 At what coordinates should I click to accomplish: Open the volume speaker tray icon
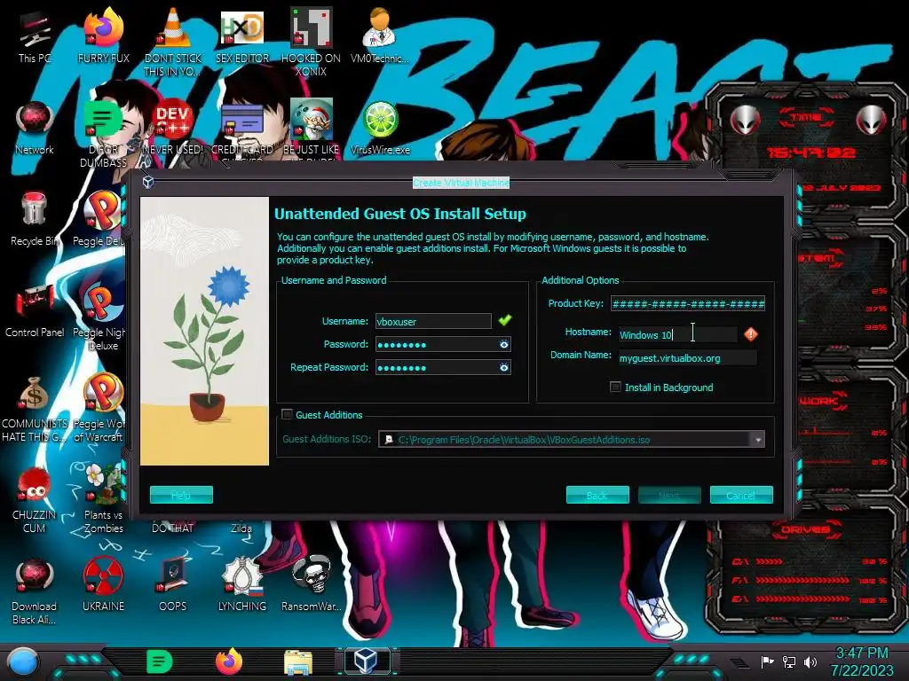[810, 661]
